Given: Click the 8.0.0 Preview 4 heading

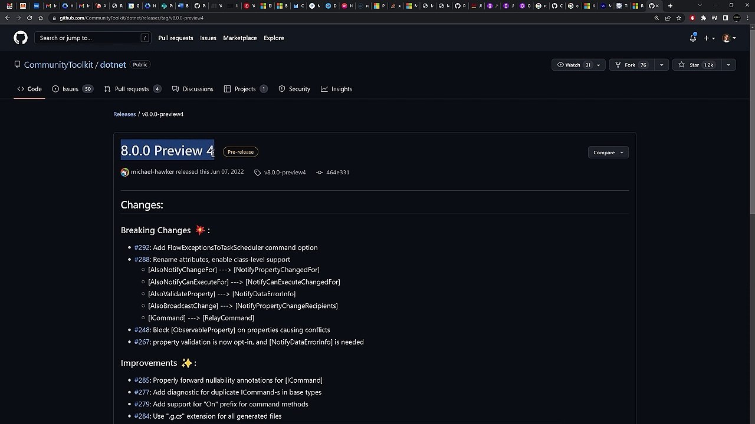Looking at the screenshot, I should pyautogui.click(x=168, y=151).
